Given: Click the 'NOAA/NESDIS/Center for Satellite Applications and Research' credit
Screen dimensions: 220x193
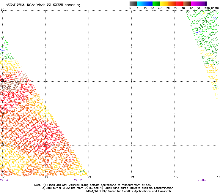Looking at the screenshot, I should click(128, 191).
